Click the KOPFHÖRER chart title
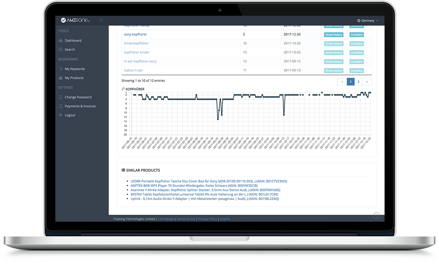Viewport: 439px width, 265px height. click(135, 89)
